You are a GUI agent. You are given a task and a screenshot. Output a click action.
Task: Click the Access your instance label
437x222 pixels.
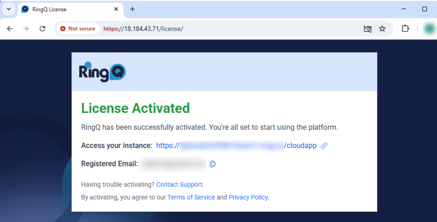[117, 146]
